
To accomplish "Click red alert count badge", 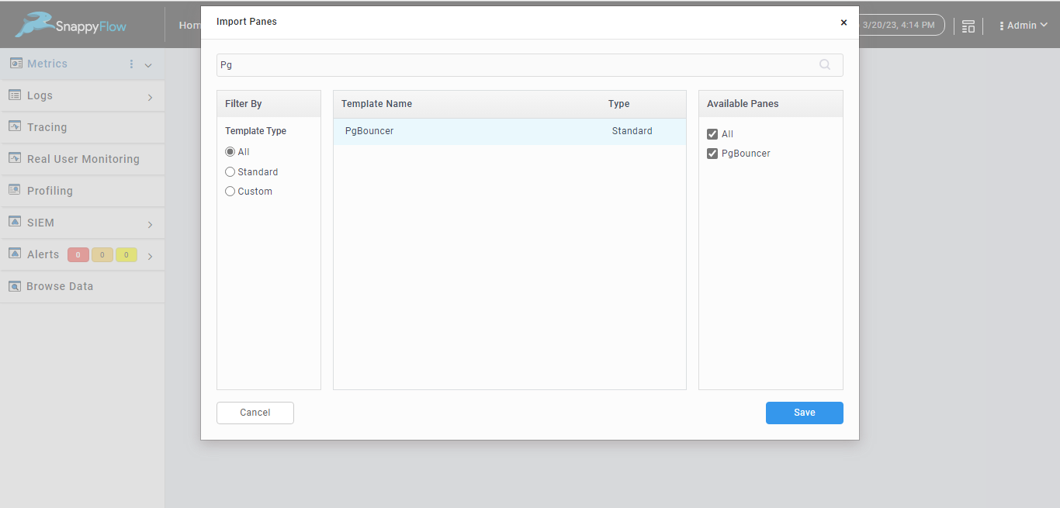I will pos(78,254).
